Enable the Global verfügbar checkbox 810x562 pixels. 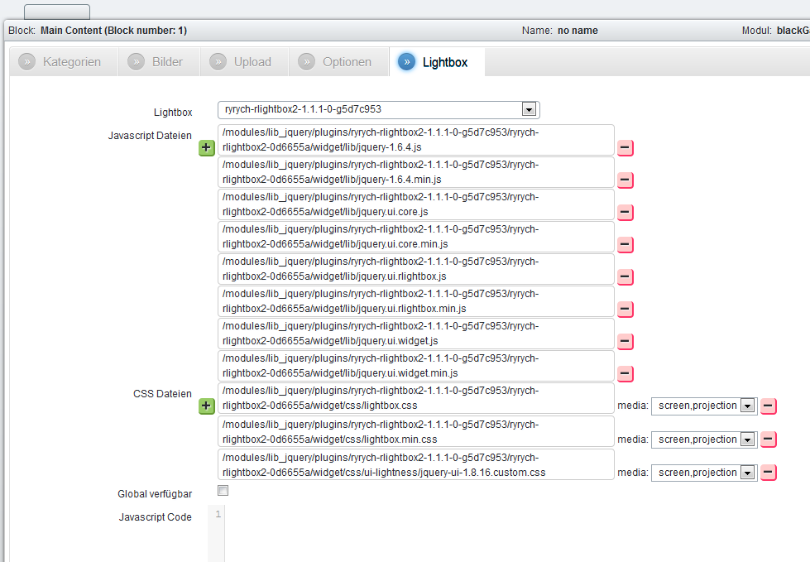(x=223, y=491)
